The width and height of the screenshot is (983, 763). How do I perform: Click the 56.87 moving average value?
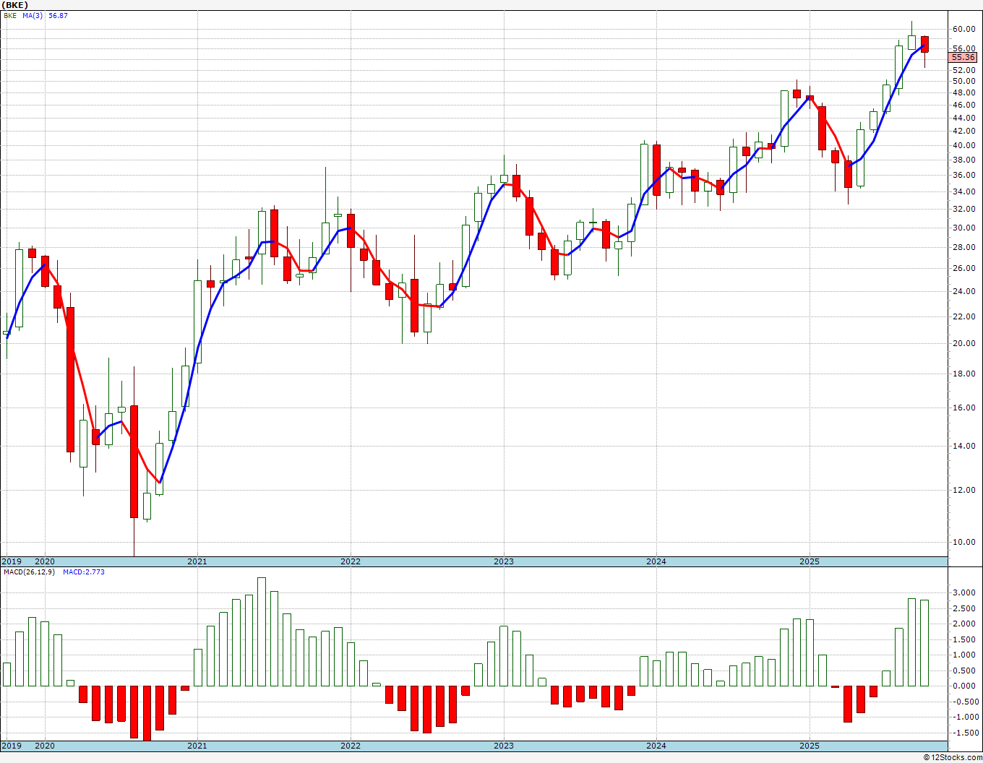click(58, 15)
